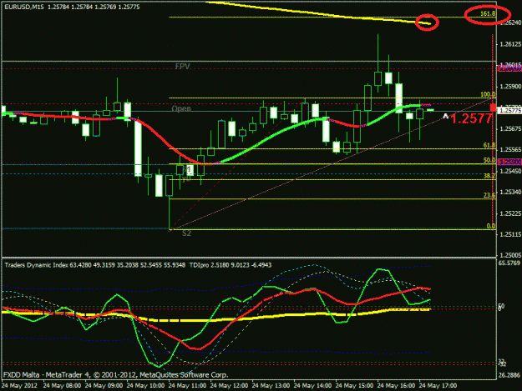Viewport: 522px width, 391px height.
Task: Click the 24 May 17:00 time label
Action: tap(438, 386)
